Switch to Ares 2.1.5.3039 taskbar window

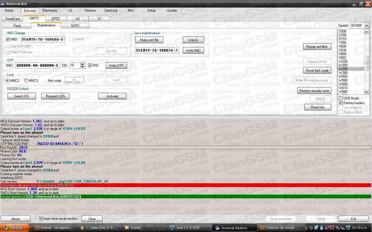189,228
